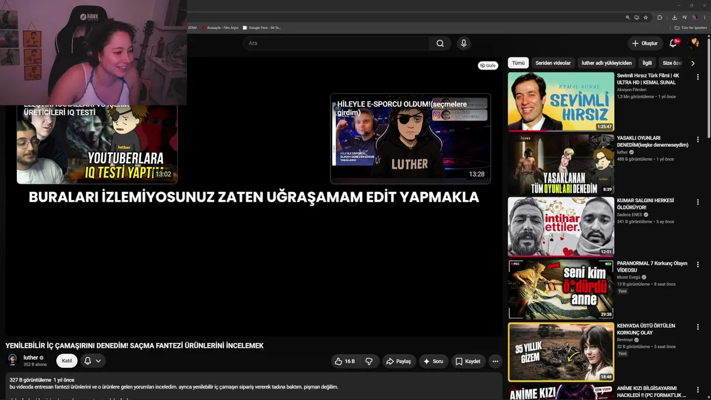
Task: Select the Size özel filter chip
Action: (x=672, y=63)
